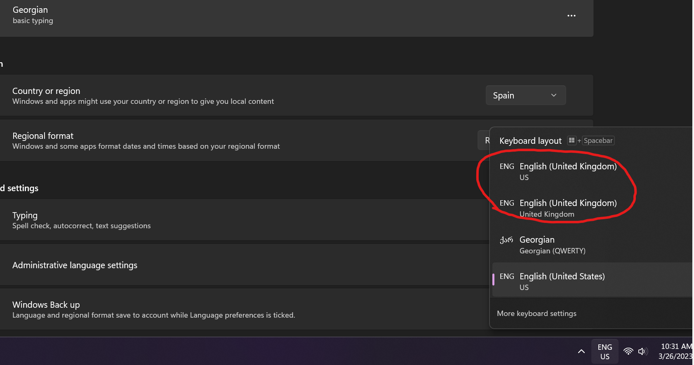Viewport: 694px width, 365px height.
Task: Open the volume speaker icon
Action: [x=642, y=351]
